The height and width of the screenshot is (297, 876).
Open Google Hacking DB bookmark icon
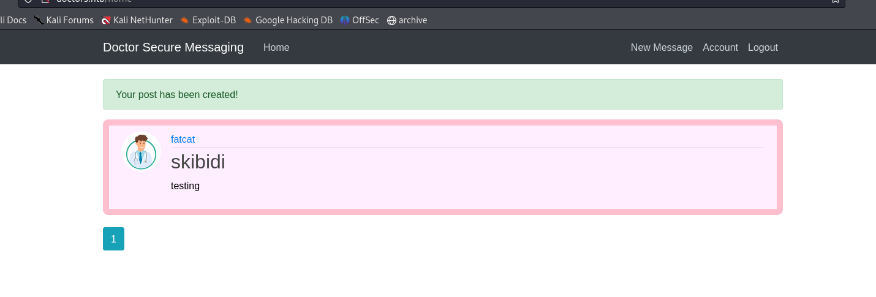click(x=248, y=20)
